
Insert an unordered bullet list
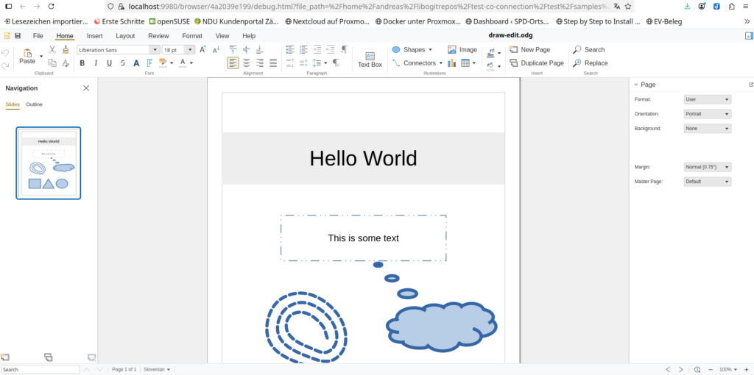(x=290, y=49)
